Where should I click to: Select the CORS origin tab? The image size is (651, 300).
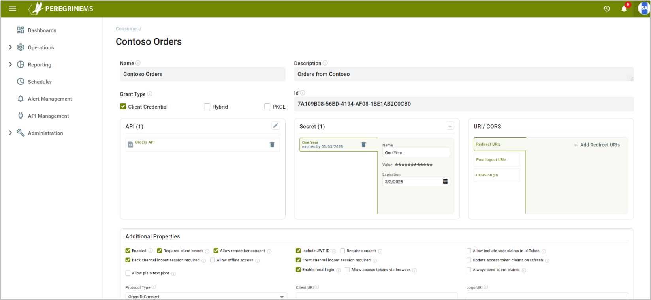click(497, 175)
